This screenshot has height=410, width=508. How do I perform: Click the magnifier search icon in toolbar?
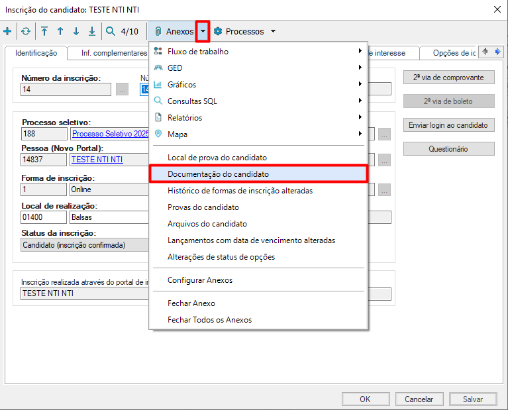pyautogui.click(x=111, y=31)
